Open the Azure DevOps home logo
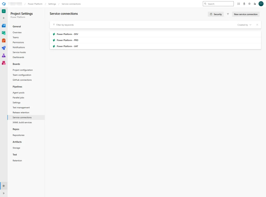Image resolution: width=266 pixels, height=197 pixels. (4, 4)
